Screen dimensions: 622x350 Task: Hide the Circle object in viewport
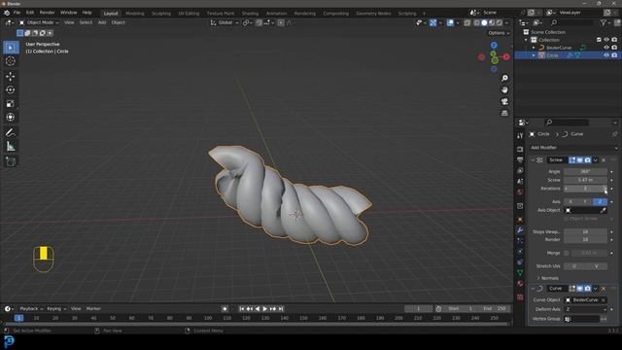[606, 55]
